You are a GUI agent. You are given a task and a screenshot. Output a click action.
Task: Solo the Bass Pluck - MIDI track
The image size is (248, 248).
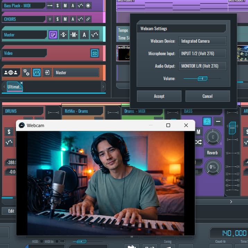tap(58, 6)
